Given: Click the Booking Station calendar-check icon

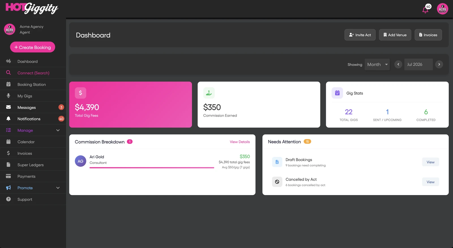Looking at the screenshot, I should (x=8, y=84).
